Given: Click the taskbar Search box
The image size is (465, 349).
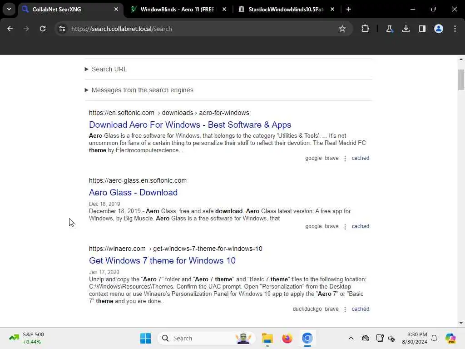Looking at the screenshot, I should (x=207, y=338).
